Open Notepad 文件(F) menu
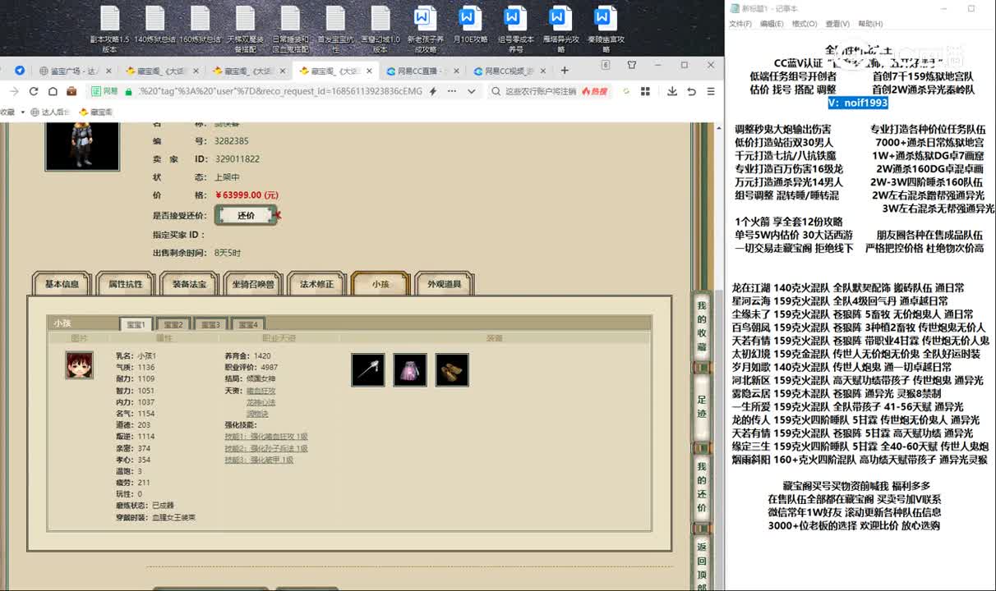Viewport: 996px width, 591px height. pyautogui.click(x=740, y=24)
